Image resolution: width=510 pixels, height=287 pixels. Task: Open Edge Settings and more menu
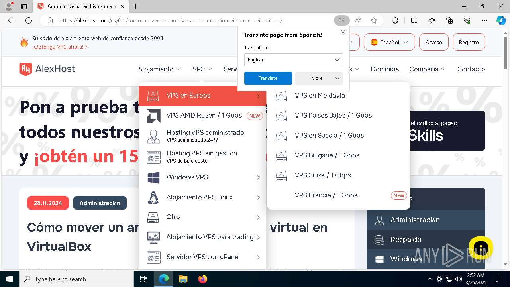tap(484, 20)
